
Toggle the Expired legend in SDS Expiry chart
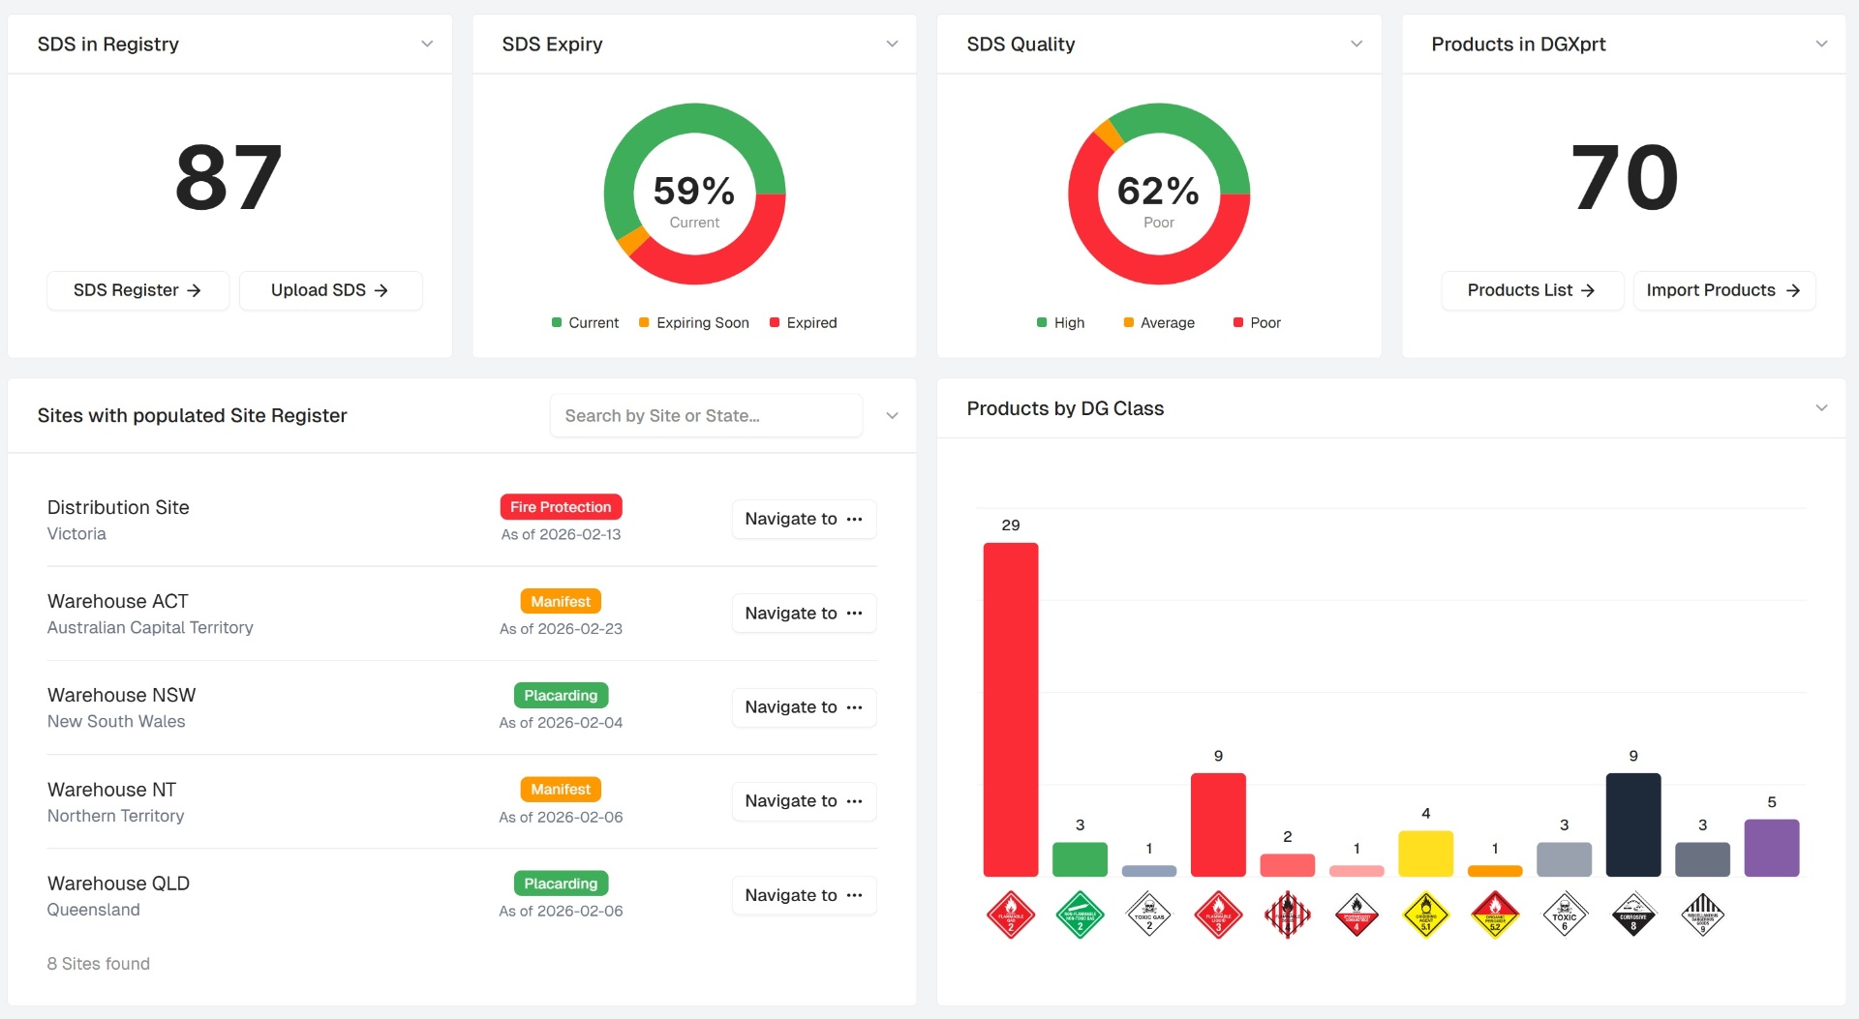point(803,322)
